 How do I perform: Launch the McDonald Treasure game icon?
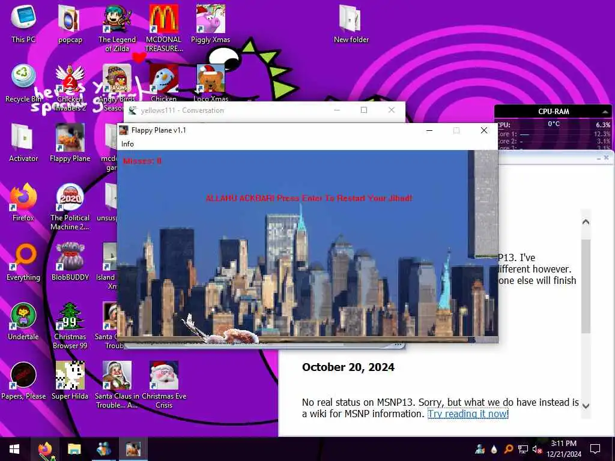163,28
